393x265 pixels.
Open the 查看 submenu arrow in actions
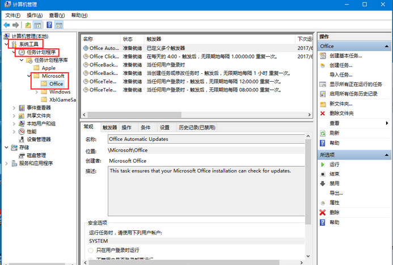click(x=387, y=123)
